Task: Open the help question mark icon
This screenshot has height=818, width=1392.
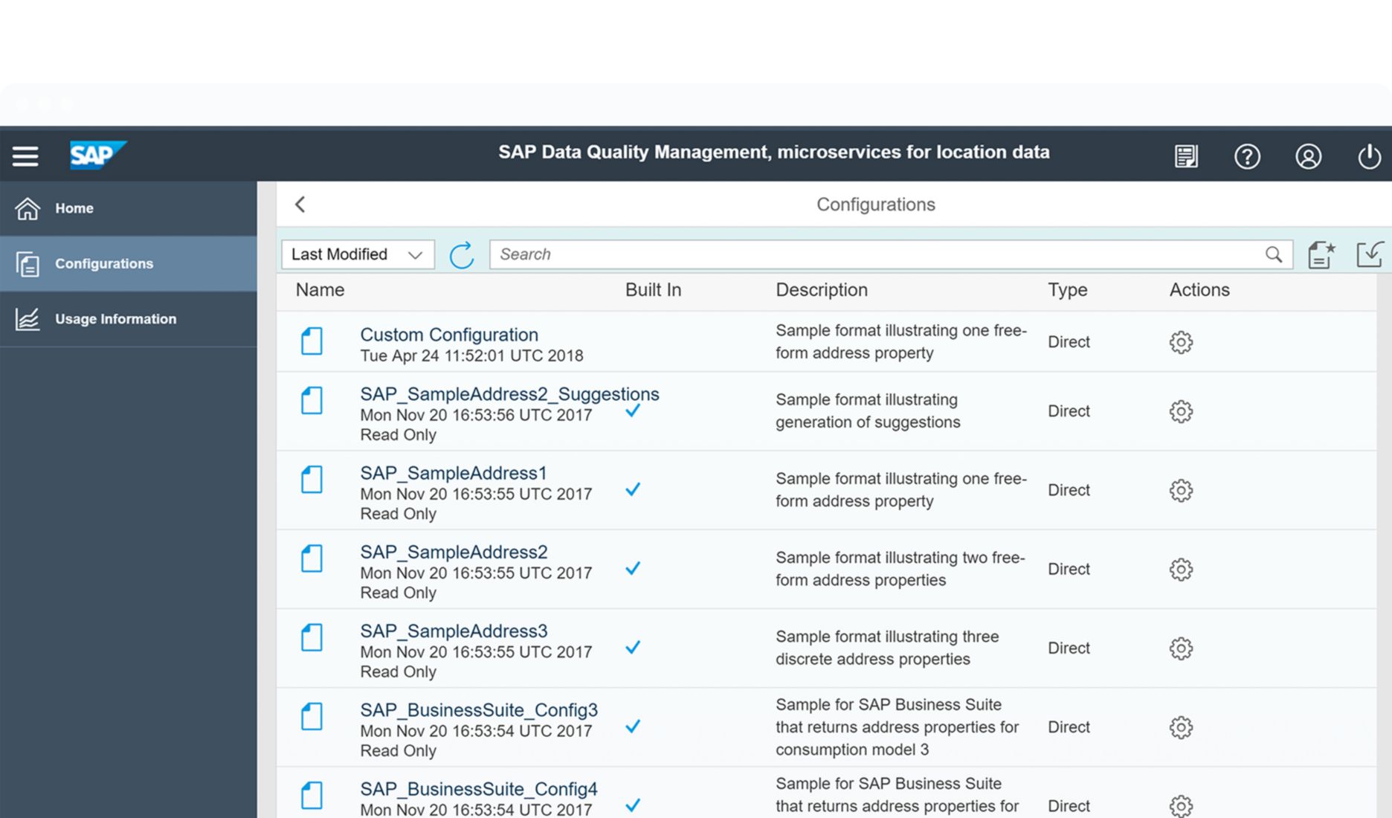Action: click(x=1247, y=156)
